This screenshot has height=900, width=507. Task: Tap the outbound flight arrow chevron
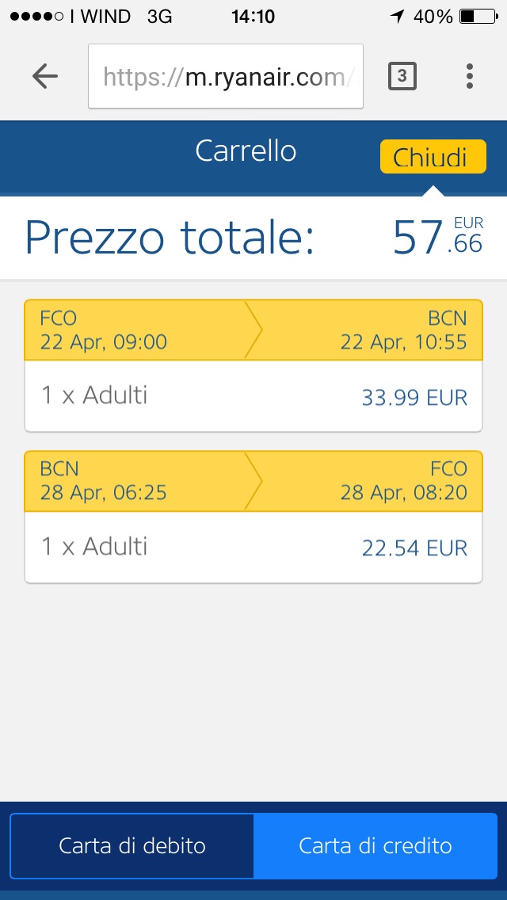[x=253, y=330]
